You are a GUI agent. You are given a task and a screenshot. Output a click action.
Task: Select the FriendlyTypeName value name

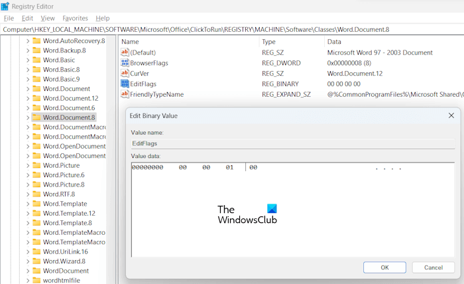click(157, 94)
